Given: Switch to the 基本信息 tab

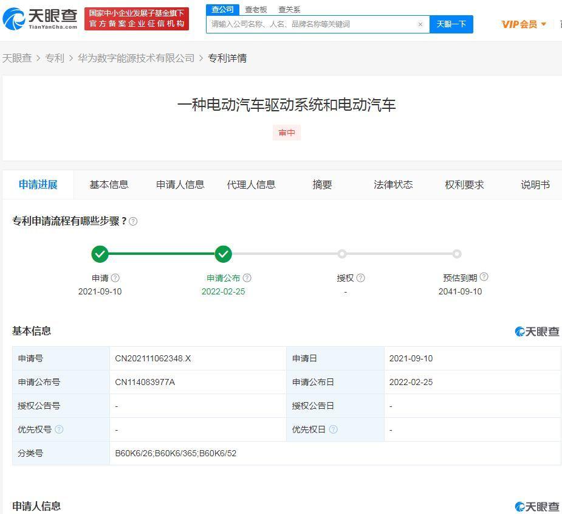Looking at the screenshot, I should pyautogui.click(x=109, y=184).
